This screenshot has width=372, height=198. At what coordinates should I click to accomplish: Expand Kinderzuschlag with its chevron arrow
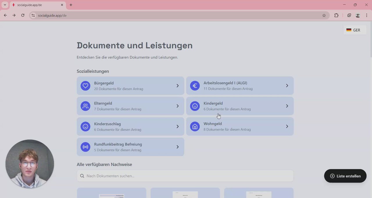point(178,127)
